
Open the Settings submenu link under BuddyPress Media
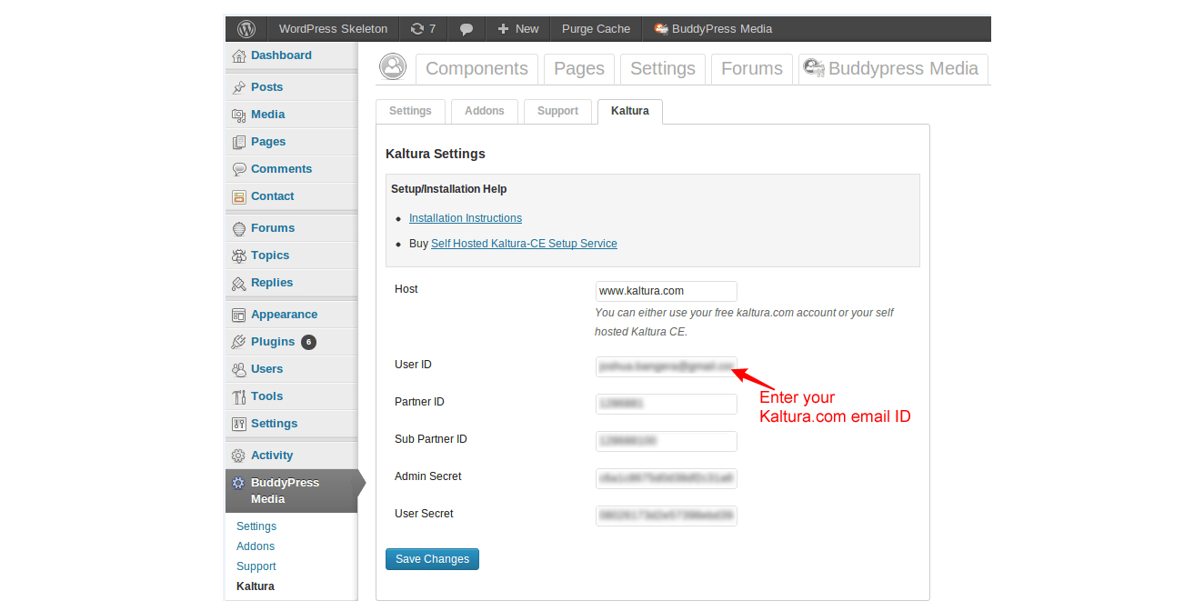(256, 526)
